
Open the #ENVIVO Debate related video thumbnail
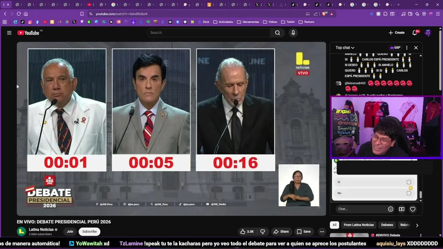[349, 235]
